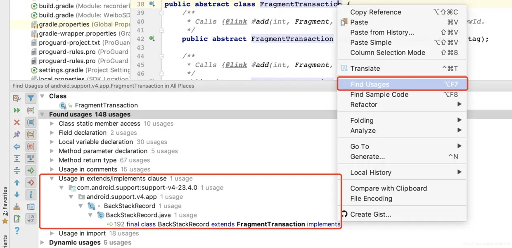Click File Encoding menu entry
The height and width of the screenshot is (248, 512).
[x=403, y=198]
